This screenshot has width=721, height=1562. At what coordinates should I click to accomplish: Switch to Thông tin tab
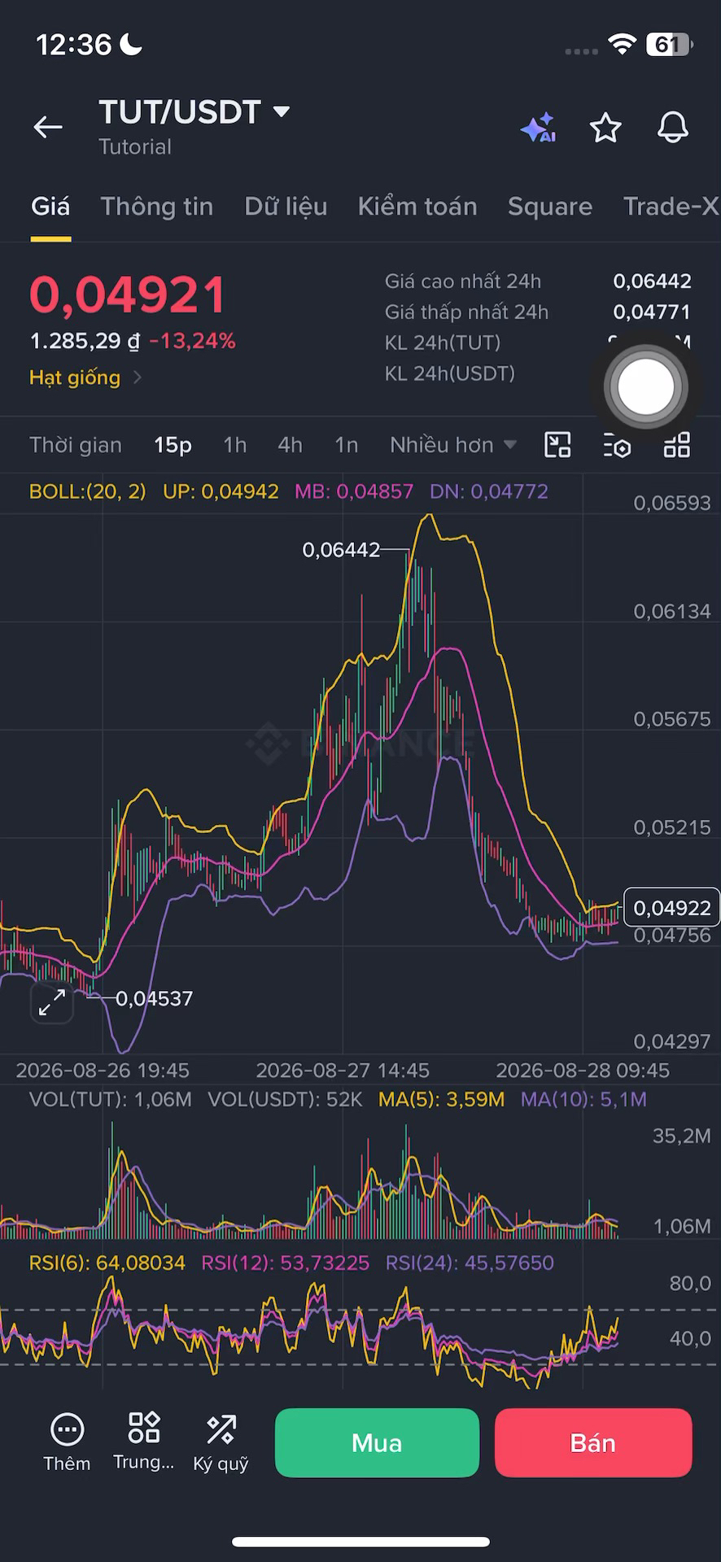click(x=157, y=207)
